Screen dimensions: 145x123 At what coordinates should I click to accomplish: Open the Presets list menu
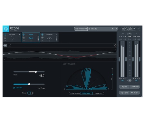pos(90,29)
